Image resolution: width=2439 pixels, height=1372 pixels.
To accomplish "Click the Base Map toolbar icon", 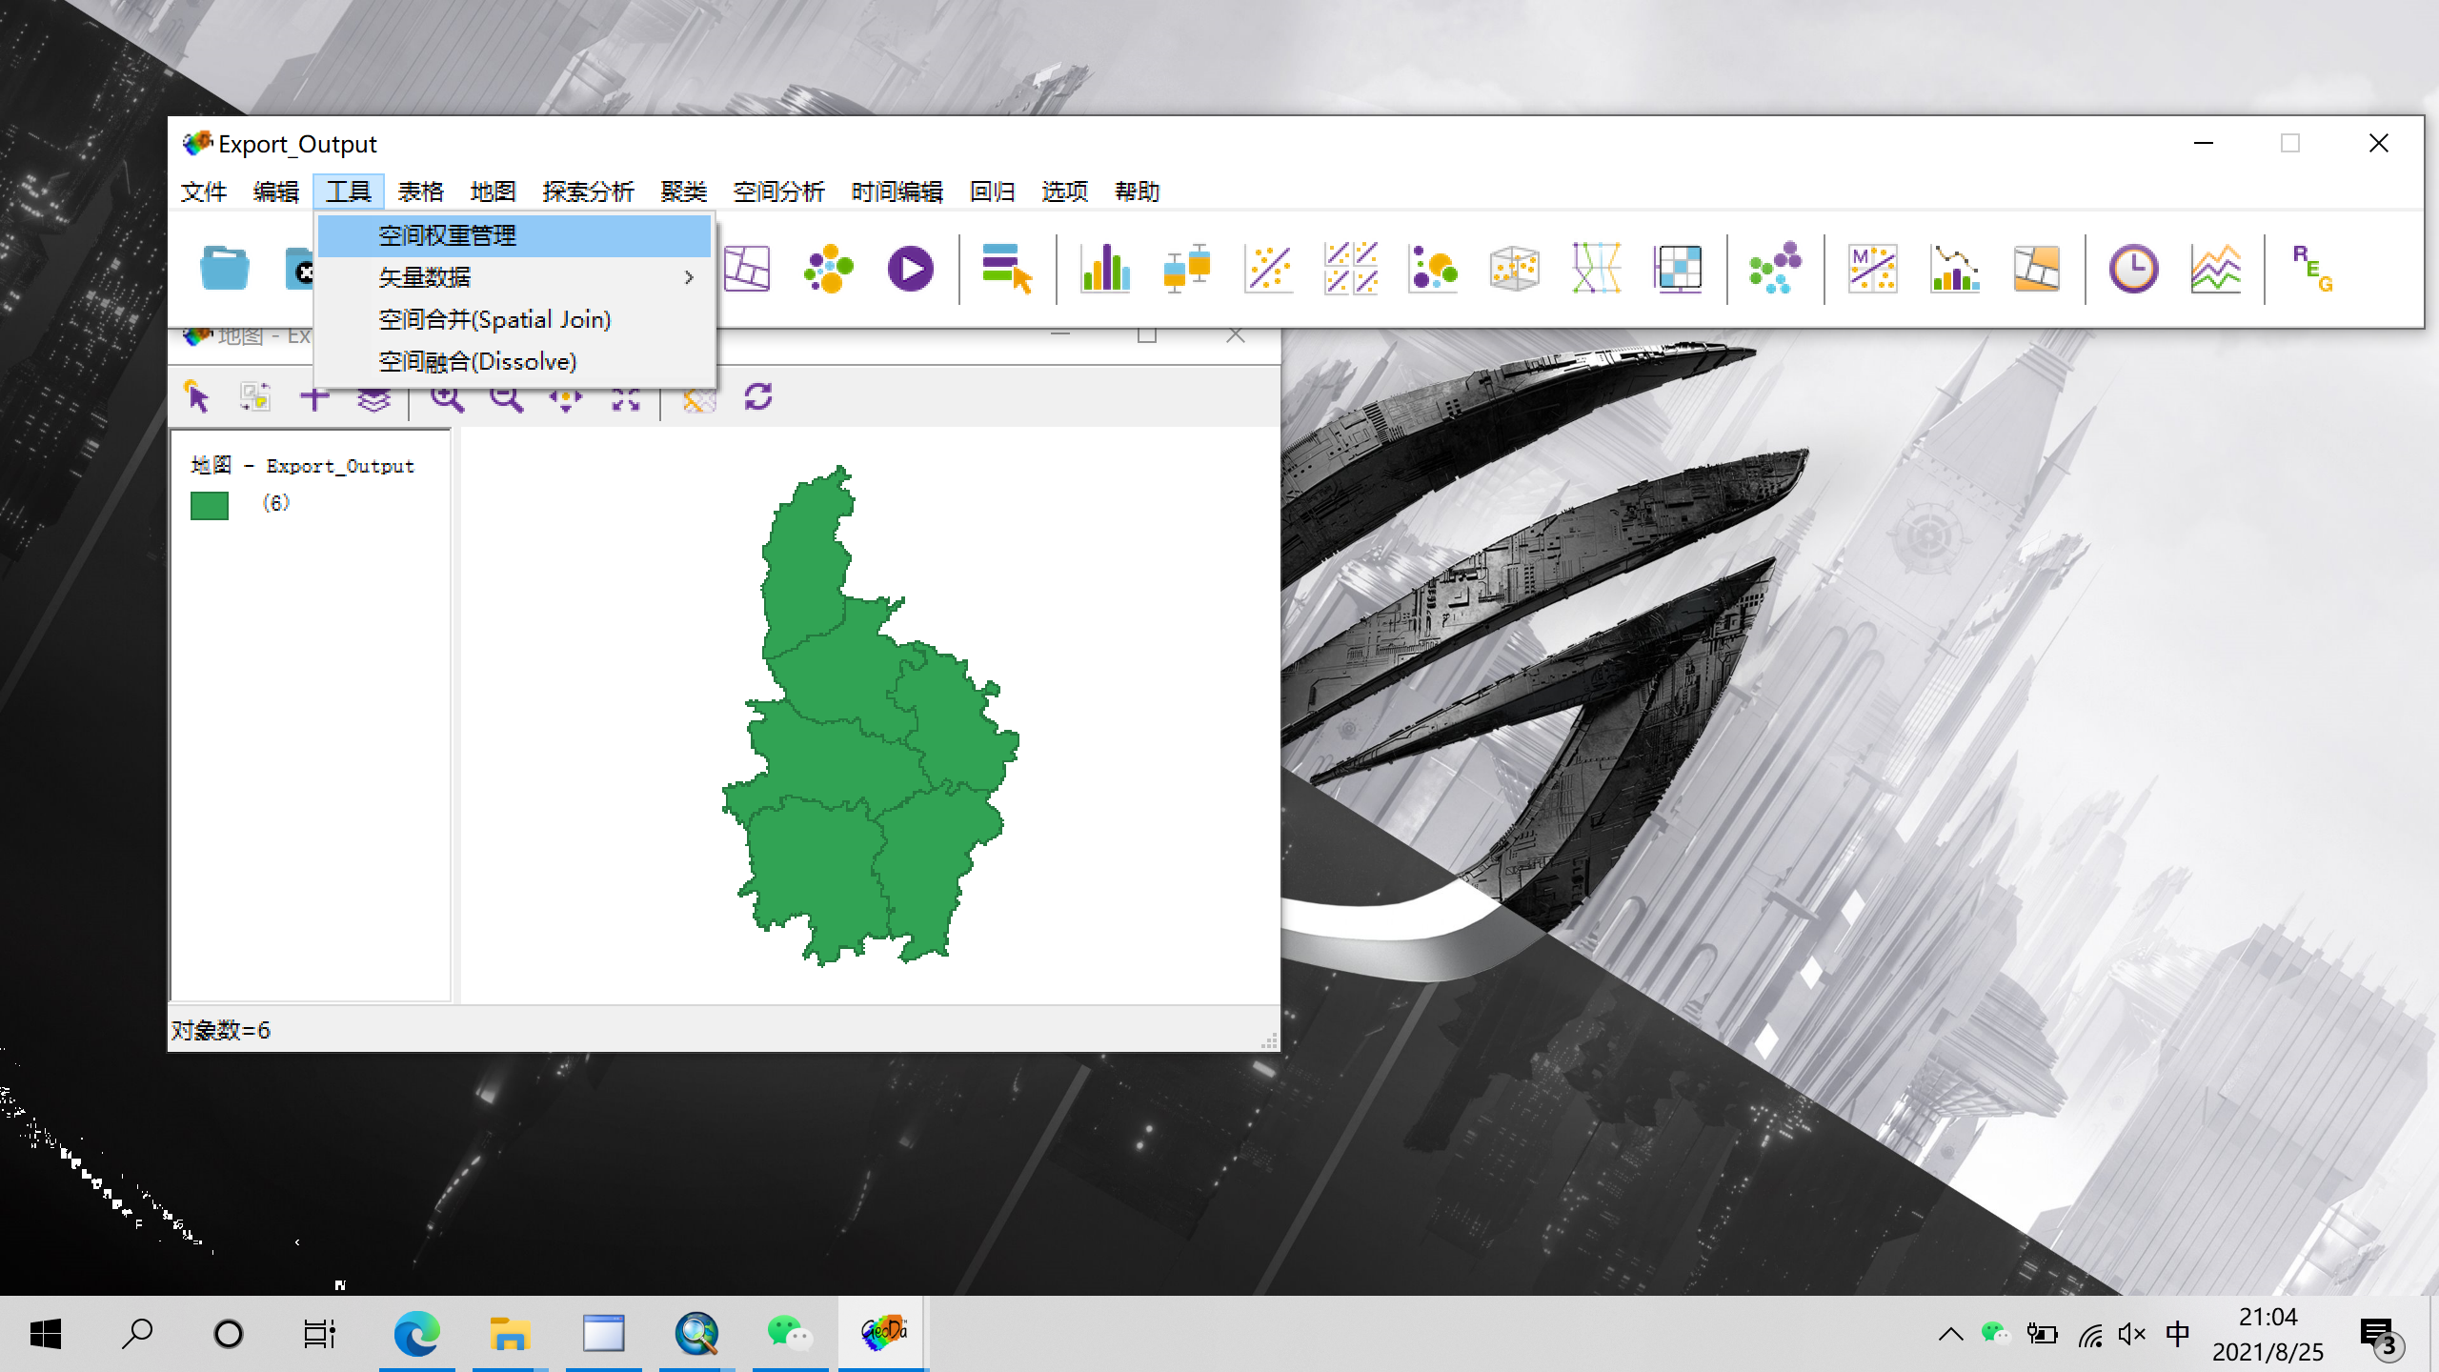I will pos(698,396).
